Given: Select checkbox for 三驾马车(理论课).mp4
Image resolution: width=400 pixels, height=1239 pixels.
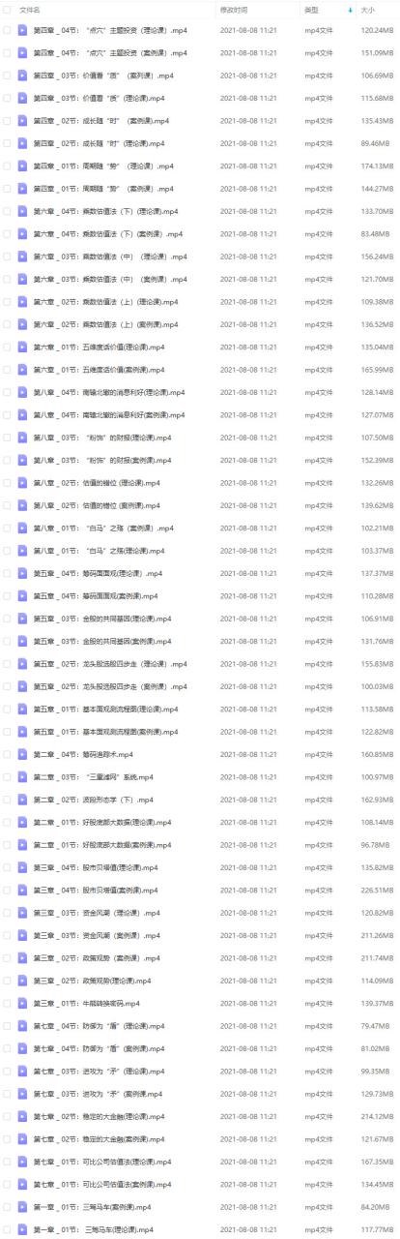Looking at the screenshot, I should pos(7,1229).
